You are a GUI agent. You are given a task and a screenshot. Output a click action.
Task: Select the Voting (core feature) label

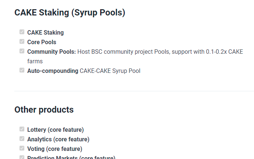click(x=54, y=149)
